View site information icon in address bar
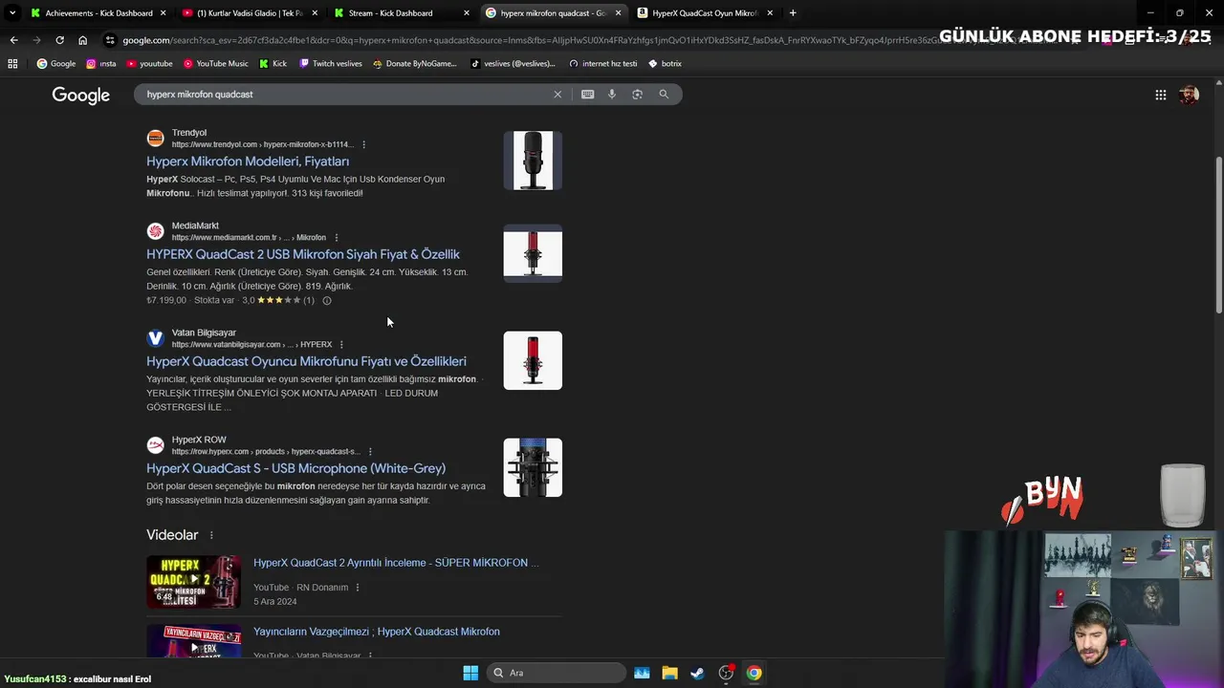The height and width of the screenshot is (688, 1224). click(x=111, y=40)
